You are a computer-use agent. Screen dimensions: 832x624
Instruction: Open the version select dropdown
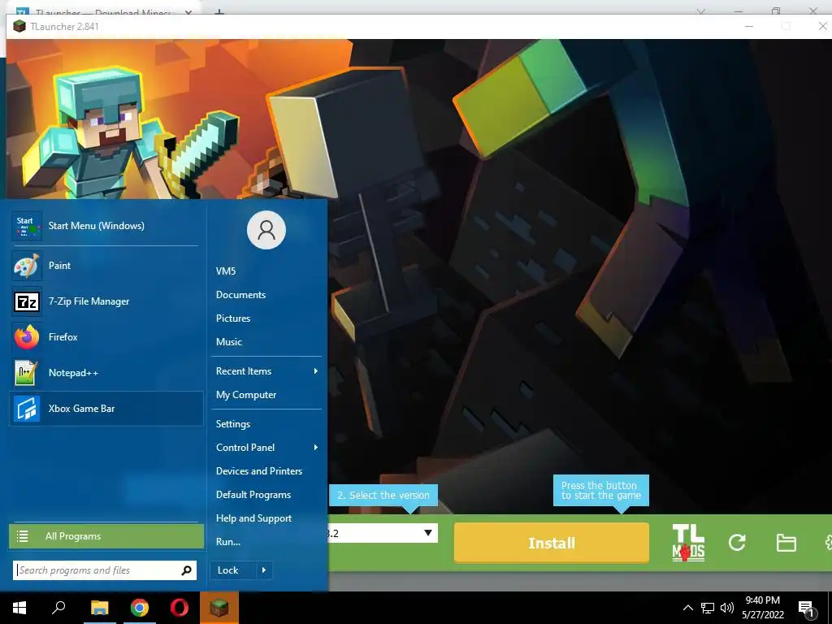click(427, 533)
